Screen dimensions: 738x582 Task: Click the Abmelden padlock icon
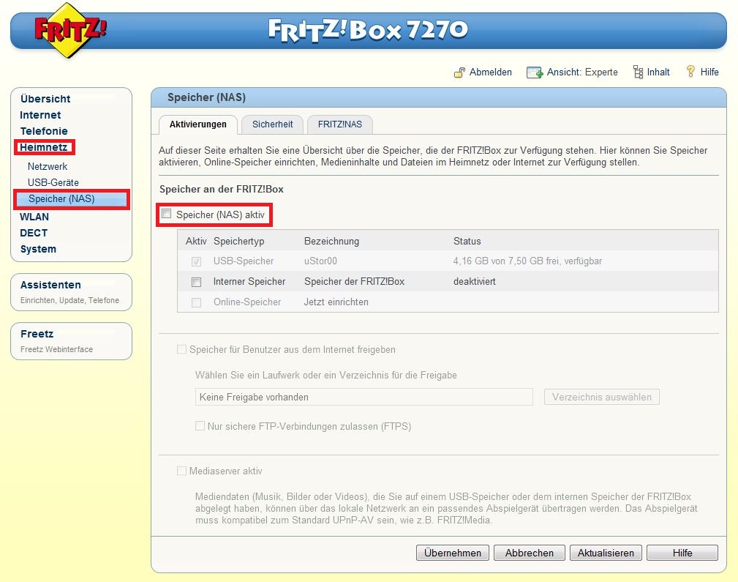pos(459,72)
